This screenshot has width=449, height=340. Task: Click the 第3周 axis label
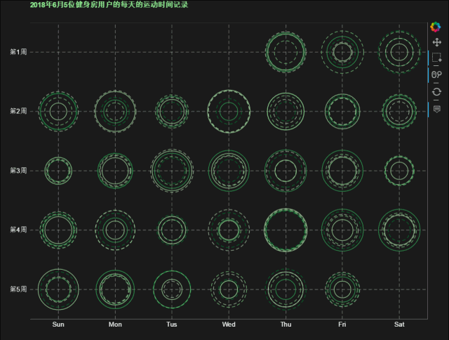click(18, 171)
